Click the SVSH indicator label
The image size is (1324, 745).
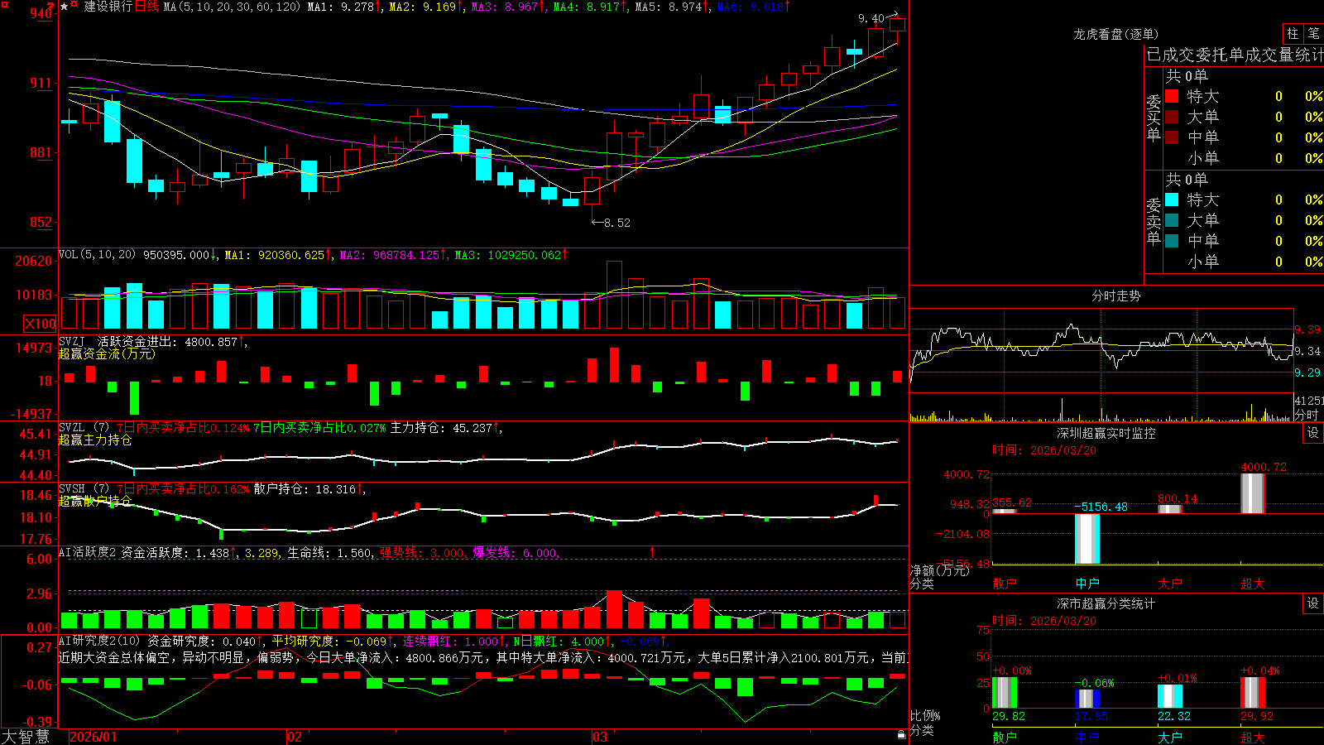[x=71, y=489]
